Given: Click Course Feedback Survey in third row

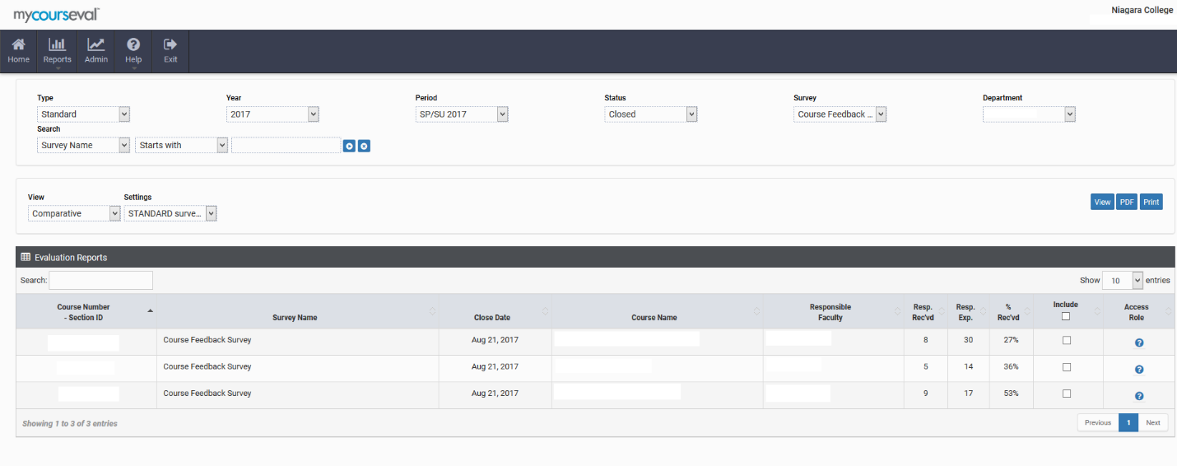Looking at the screenshot, I should (x=207, y=394).
